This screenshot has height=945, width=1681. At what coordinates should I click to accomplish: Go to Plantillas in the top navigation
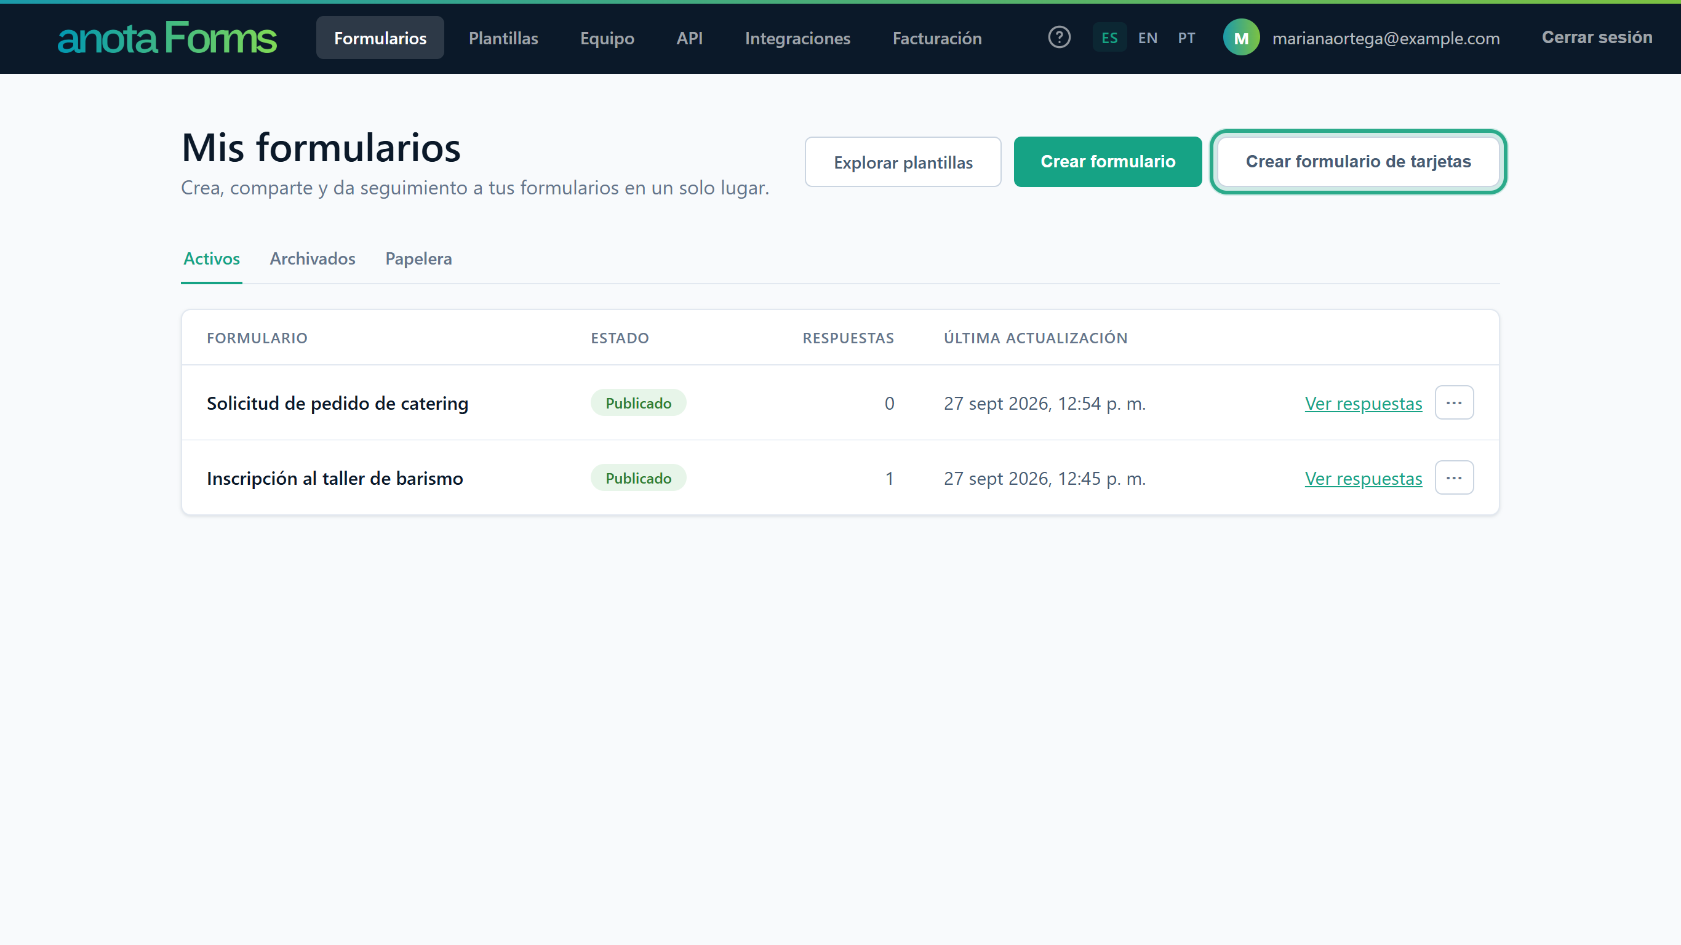pyautogui.click(x=503, y=38)
